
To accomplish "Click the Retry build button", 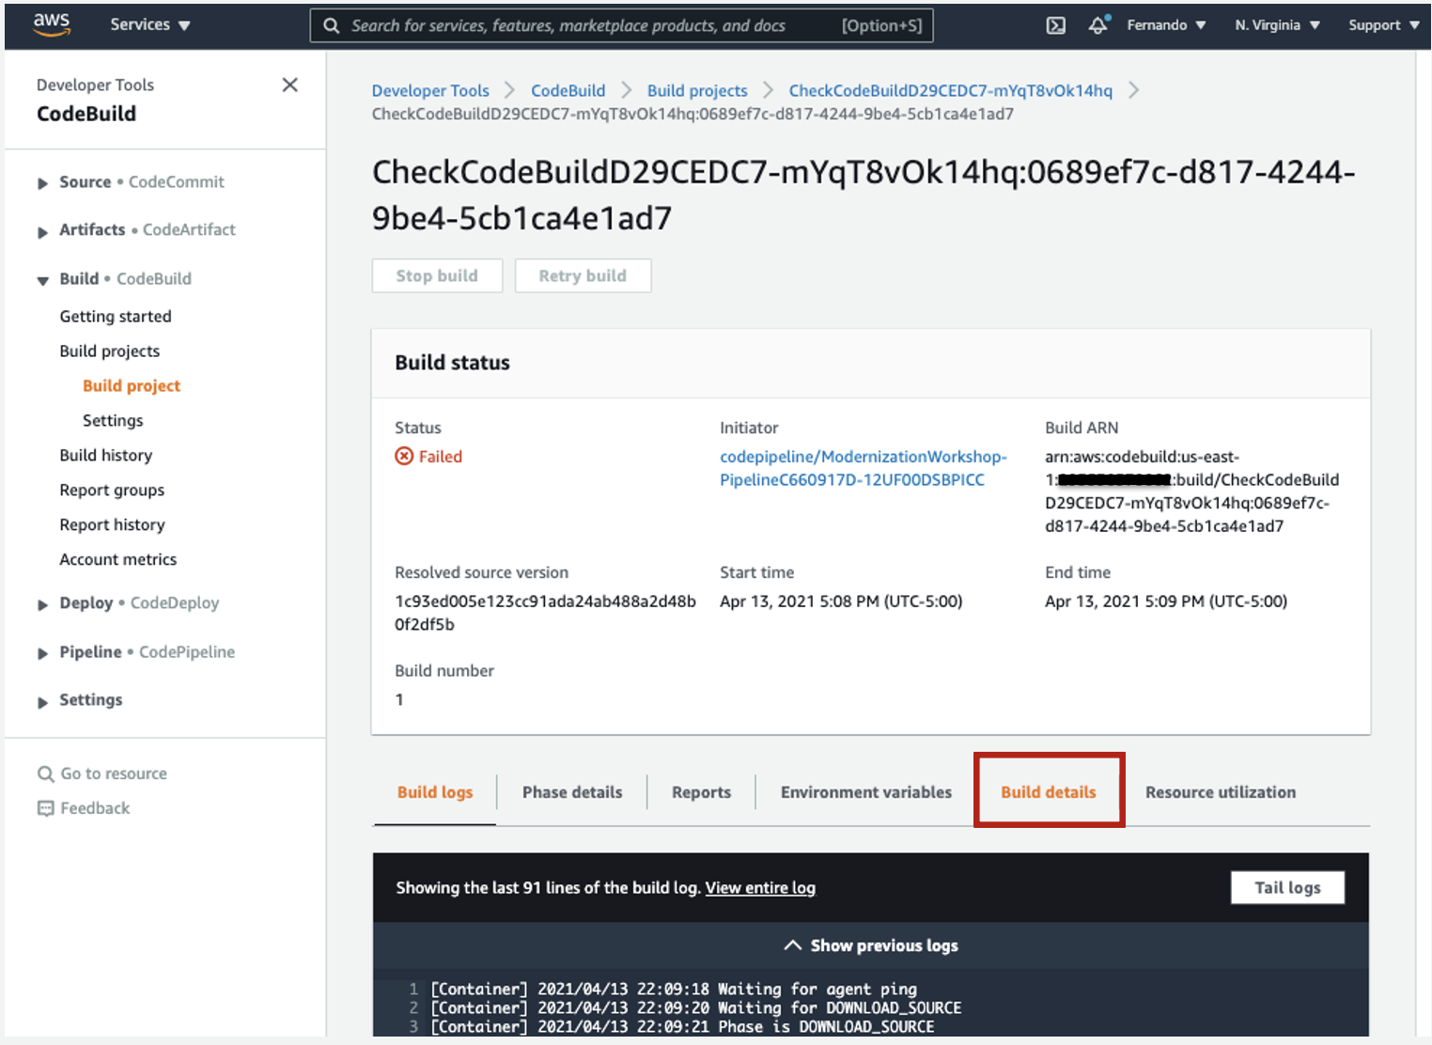I will pyautogui.click(x=583, y=275).
